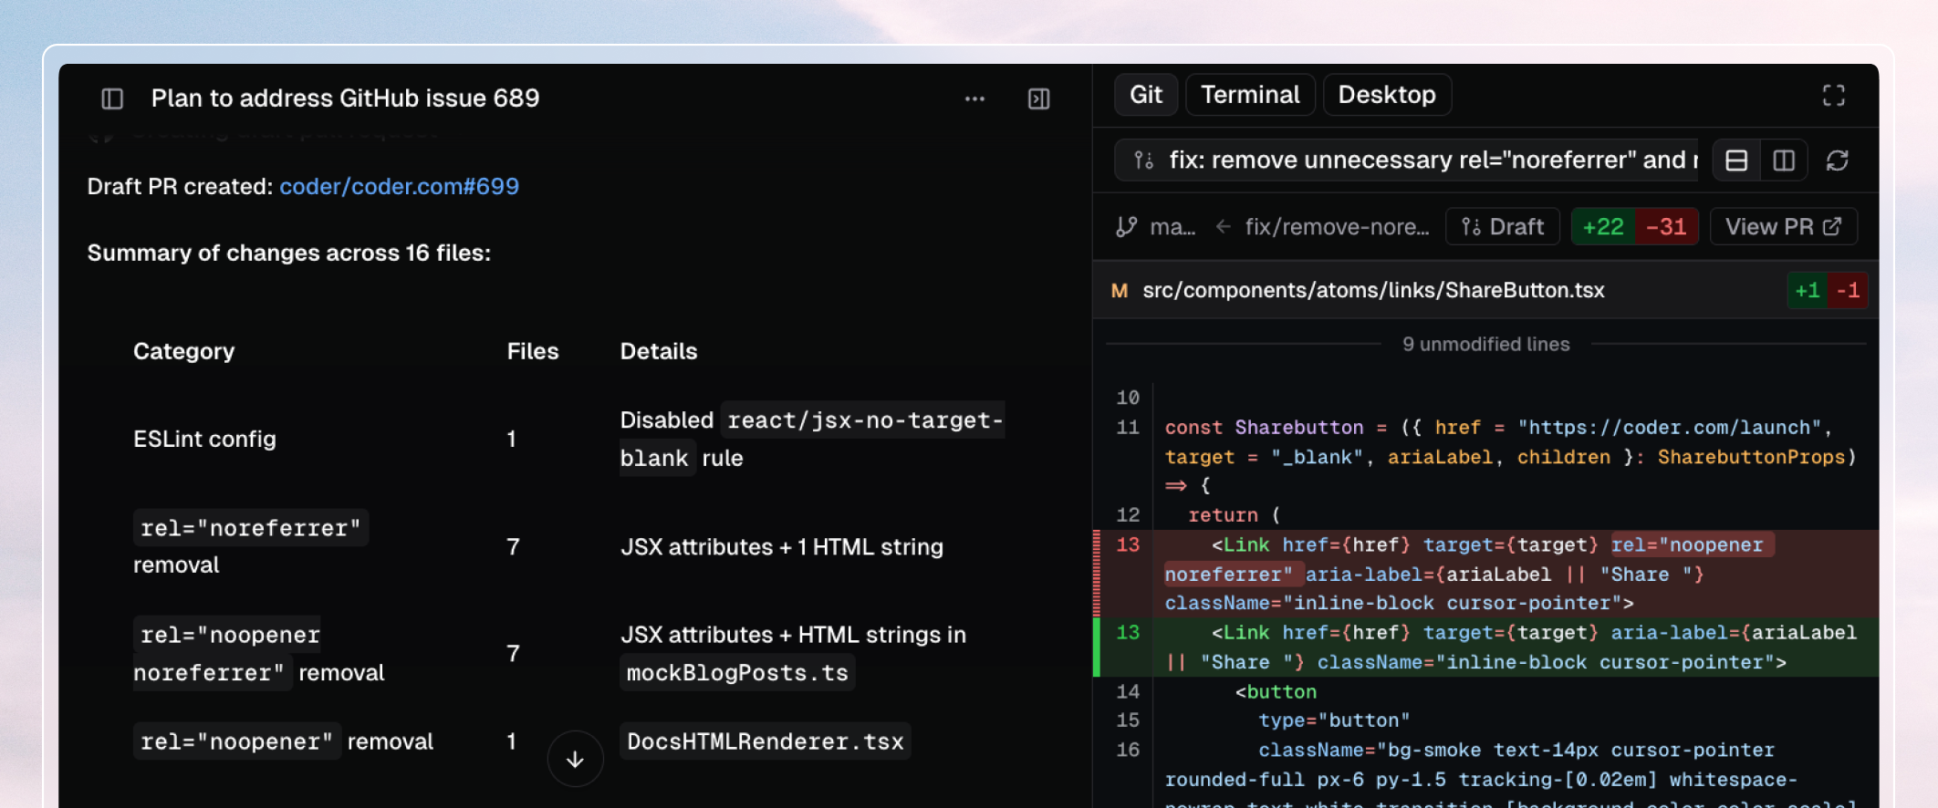1938x808 pixels.
Task: Open the coder/coder.com#699 link
Action: [x=399, y=186]
